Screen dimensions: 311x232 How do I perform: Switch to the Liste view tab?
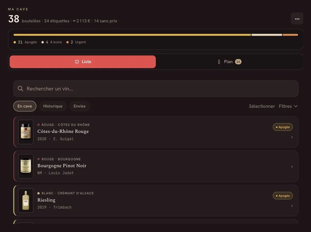tap(83, 62)
